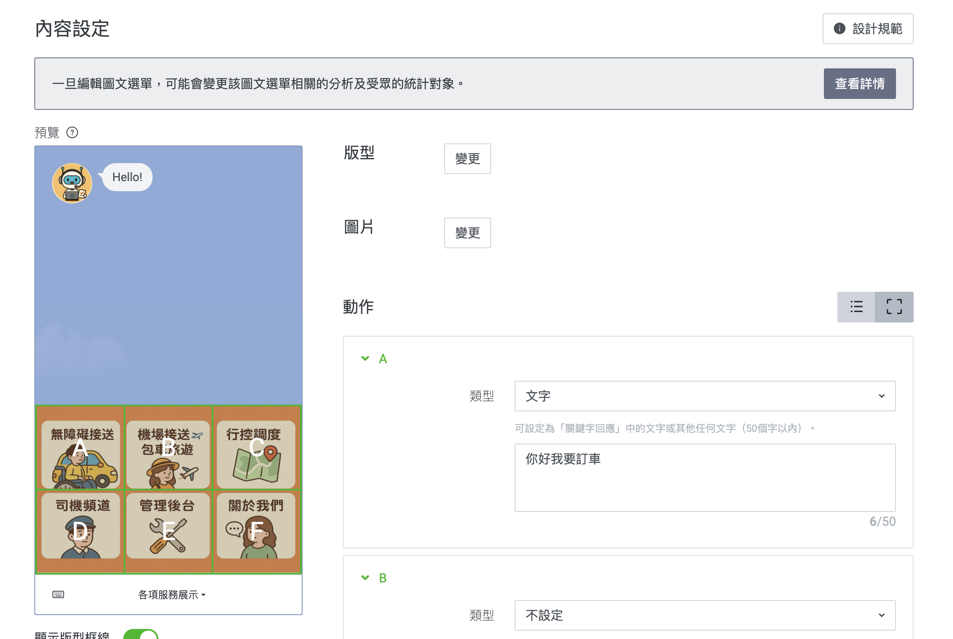Collapse action A using its chevron
This screenshot has height=639, width=953.
(x=364, y=358)
